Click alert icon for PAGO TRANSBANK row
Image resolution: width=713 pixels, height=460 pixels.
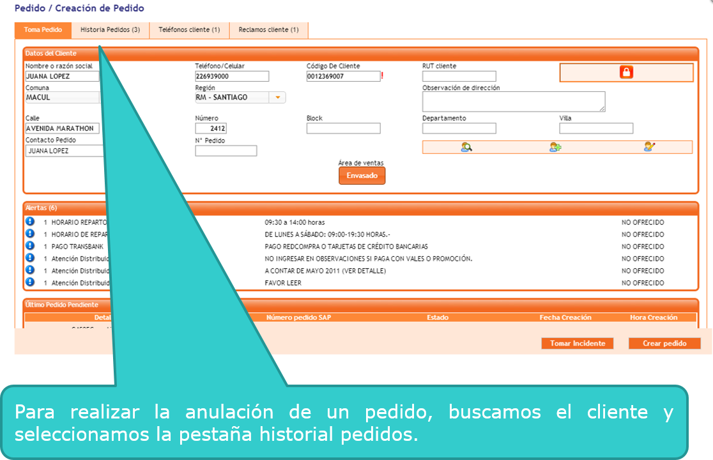pos(30,245)
